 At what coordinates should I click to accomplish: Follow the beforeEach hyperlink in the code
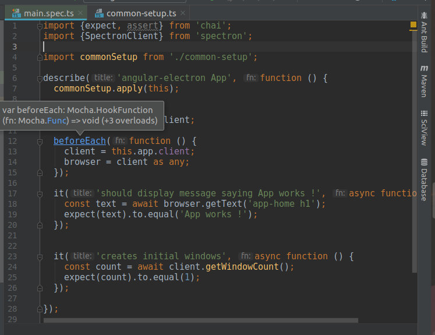click(x=80, y=141)
